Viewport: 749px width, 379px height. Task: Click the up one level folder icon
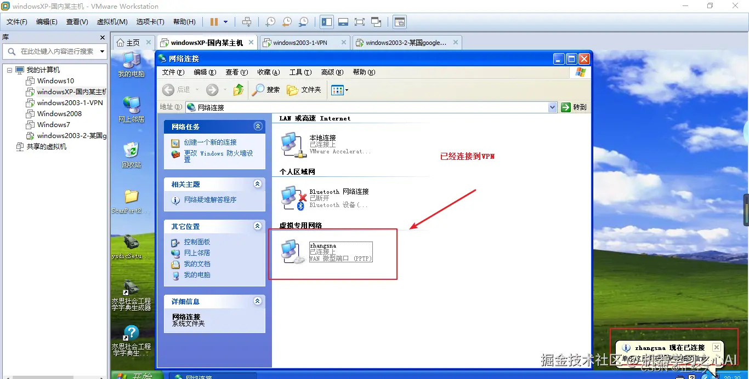[x=239, y=90]
